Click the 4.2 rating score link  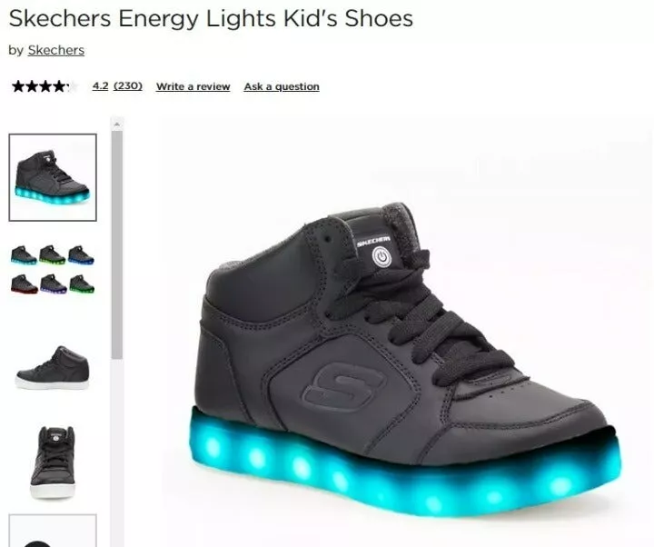click(100, 86)
